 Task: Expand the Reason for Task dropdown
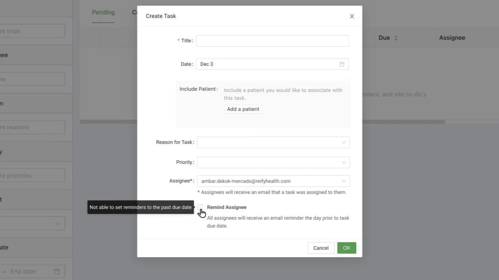point(273,142)
